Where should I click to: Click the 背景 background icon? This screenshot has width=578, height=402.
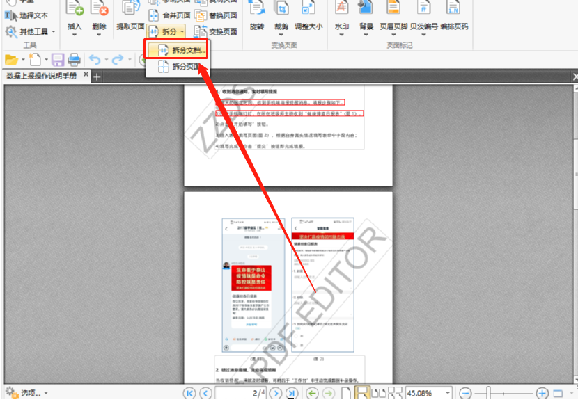pos(366,8)
